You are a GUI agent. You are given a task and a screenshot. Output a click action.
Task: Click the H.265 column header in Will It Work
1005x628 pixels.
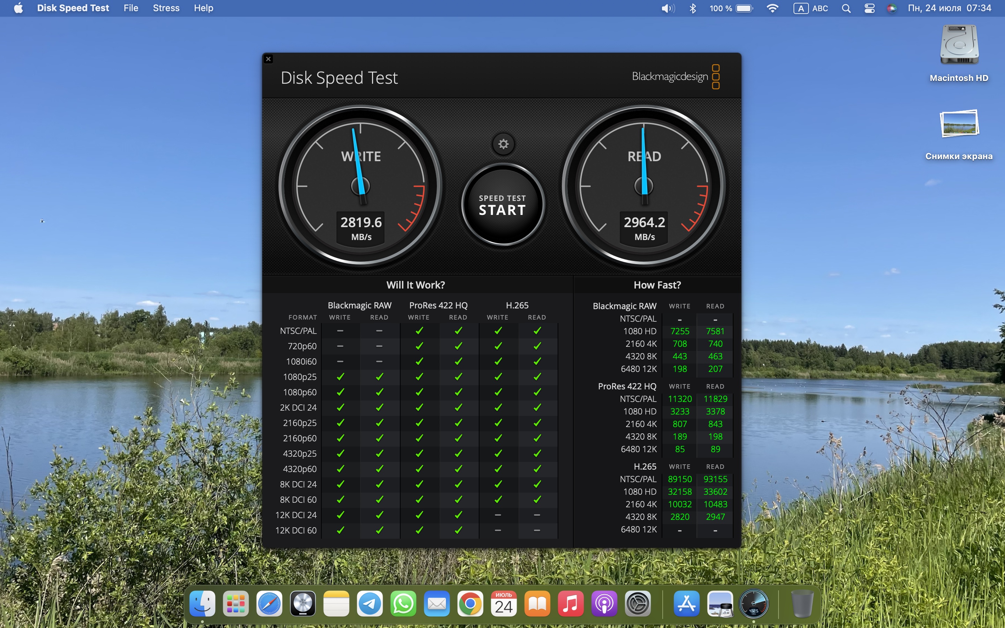coord(517,305)
